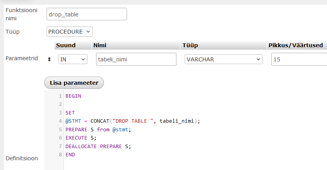Place cursor on the END line
This screenshot has height=170, width=327.
(70, 155)
